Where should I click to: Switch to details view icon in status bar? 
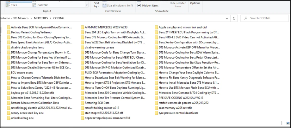coord(283,123)
